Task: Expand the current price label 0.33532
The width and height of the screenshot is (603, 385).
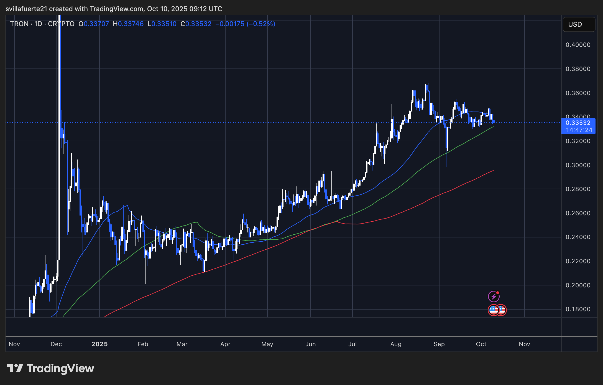Action: [x=578, y=123]
